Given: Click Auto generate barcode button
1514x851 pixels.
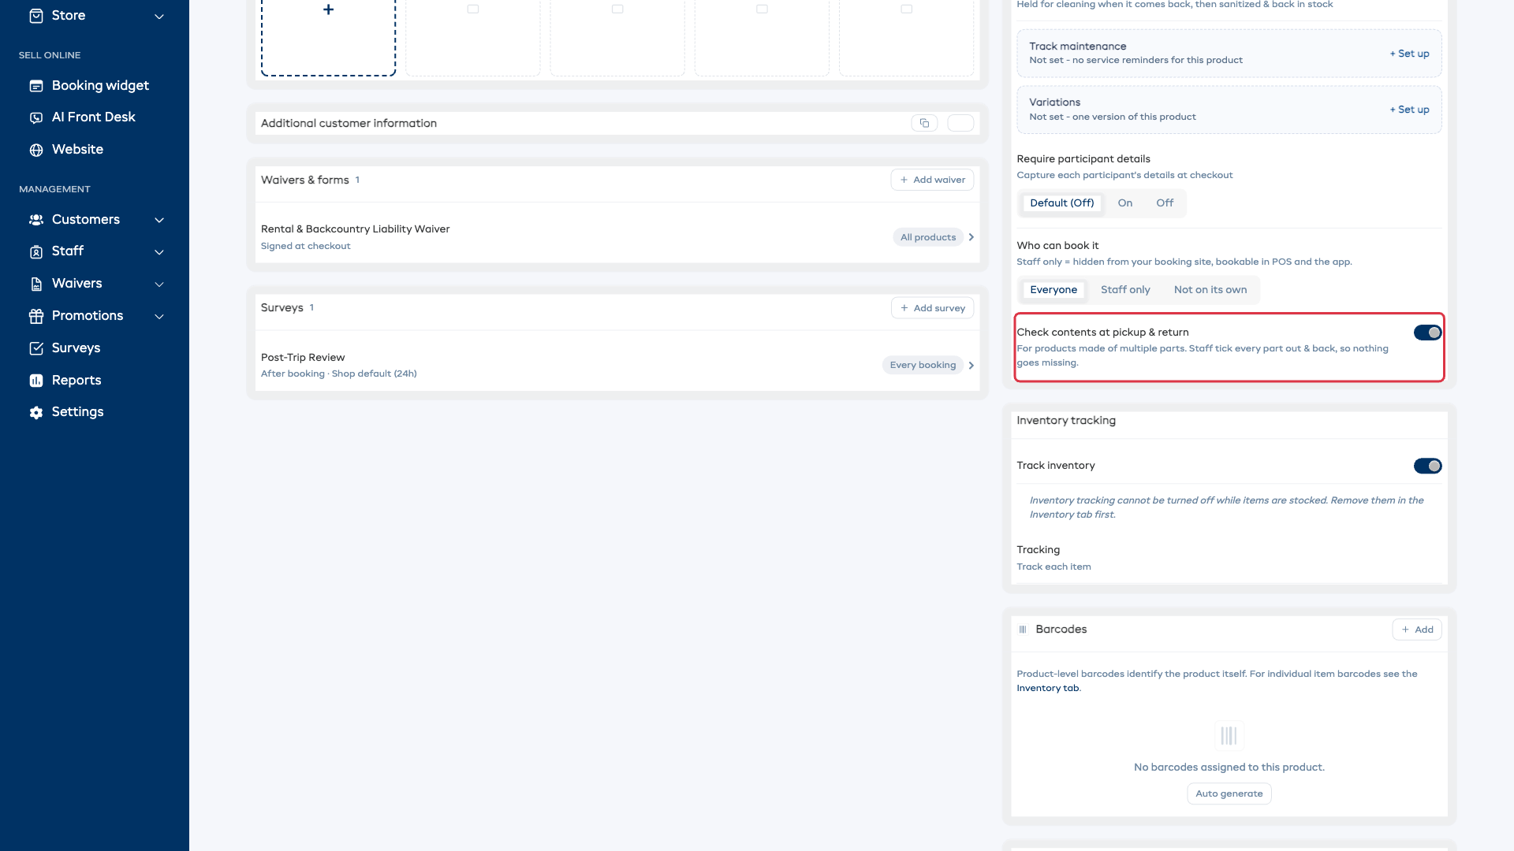Looking at the screenshot, I should pos(1229,793).
